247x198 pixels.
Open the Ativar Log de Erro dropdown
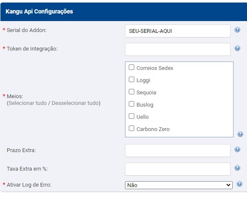click(179, 185)
